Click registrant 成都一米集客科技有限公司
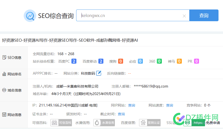This screenshot has height=129, width=223. [x=77, y=86]
